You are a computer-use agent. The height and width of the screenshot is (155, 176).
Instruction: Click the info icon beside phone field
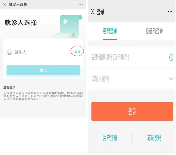click(171, 57)
